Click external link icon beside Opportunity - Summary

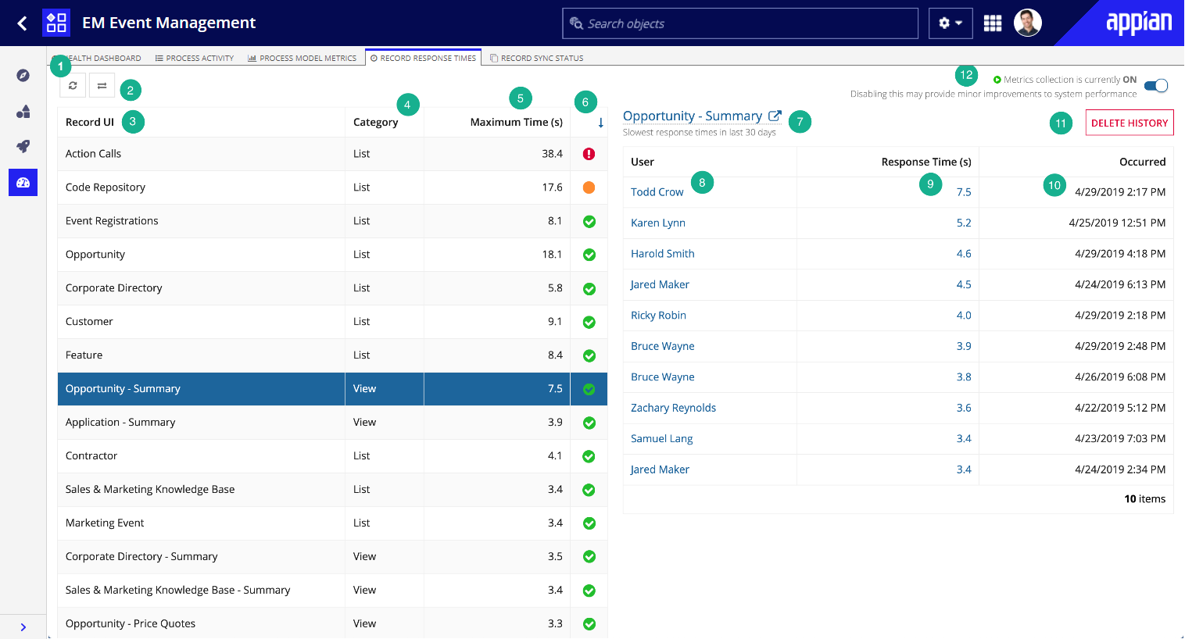[x=775, y=116]
